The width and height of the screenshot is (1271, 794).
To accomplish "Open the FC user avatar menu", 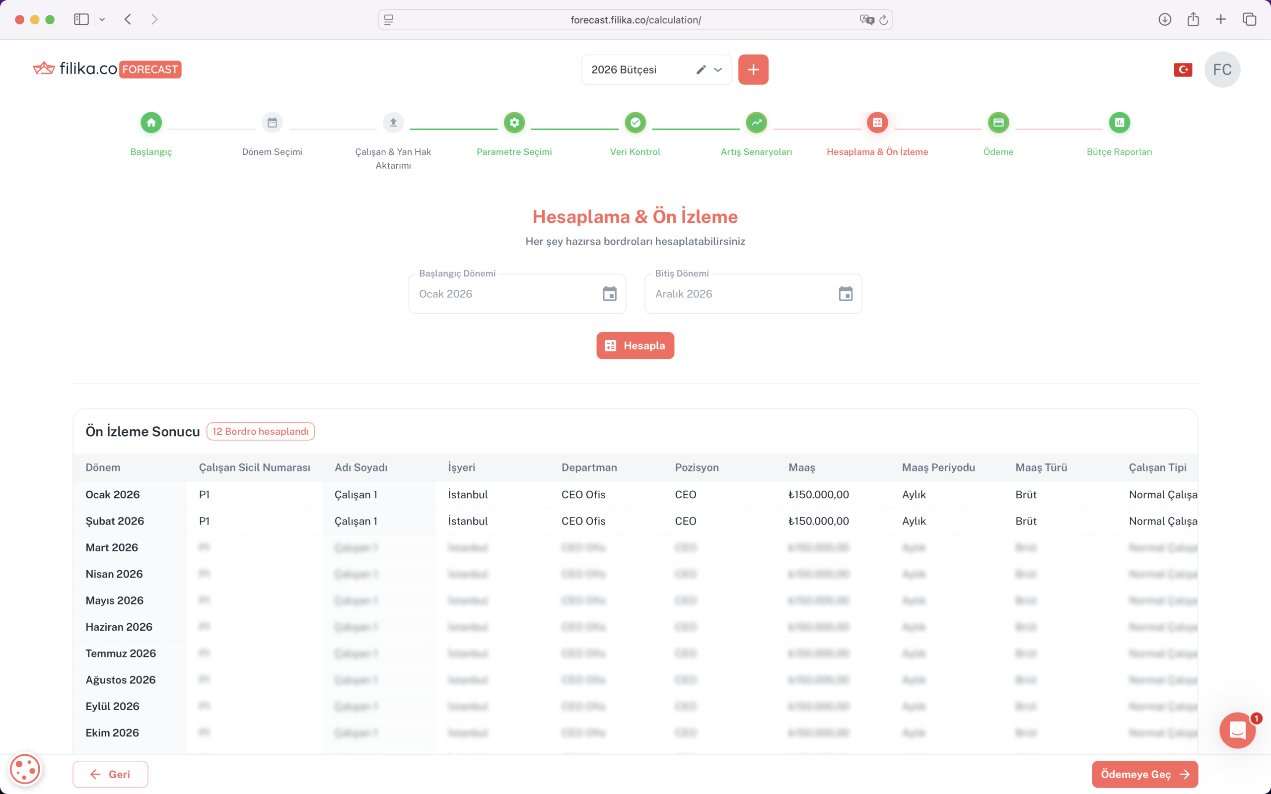I will (x=1222, y=69).
